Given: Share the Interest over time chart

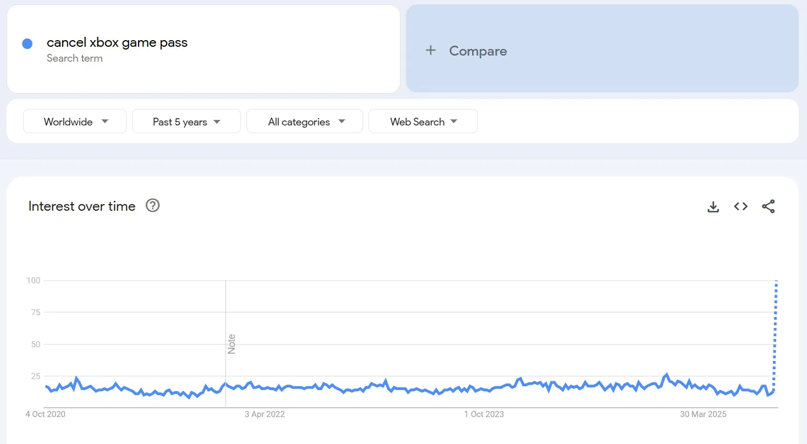Looking at the screenshot, I should tap(768, 207).
